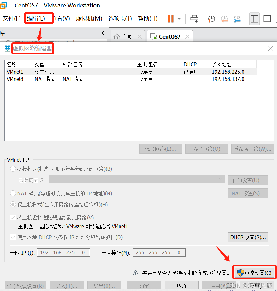This screenshot has height=291, width=277.
Task: Open the dropdown arrow beside pause button
Action: point(179,19)
